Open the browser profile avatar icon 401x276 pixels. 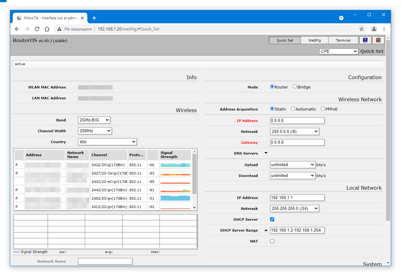point(373,29)
